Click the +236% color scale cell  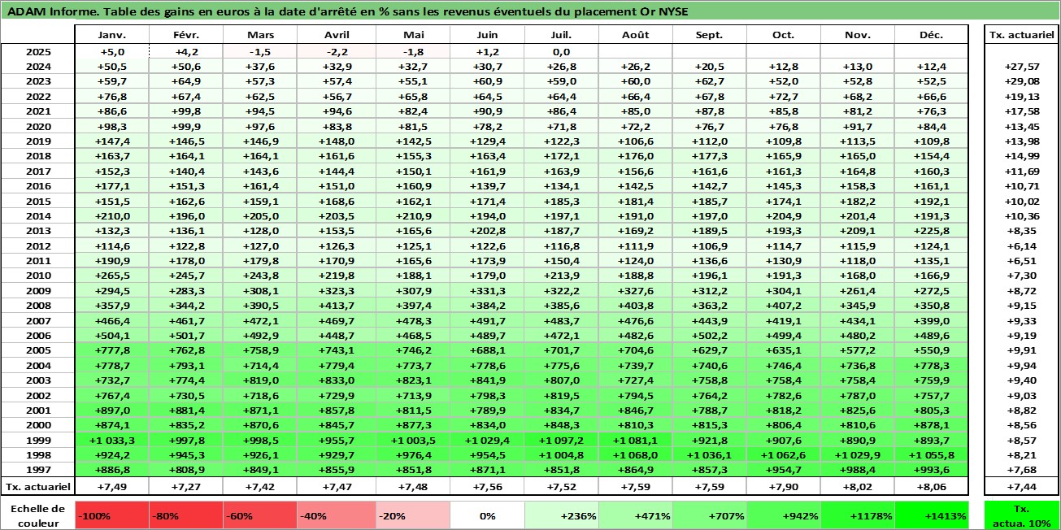(561, 515)
